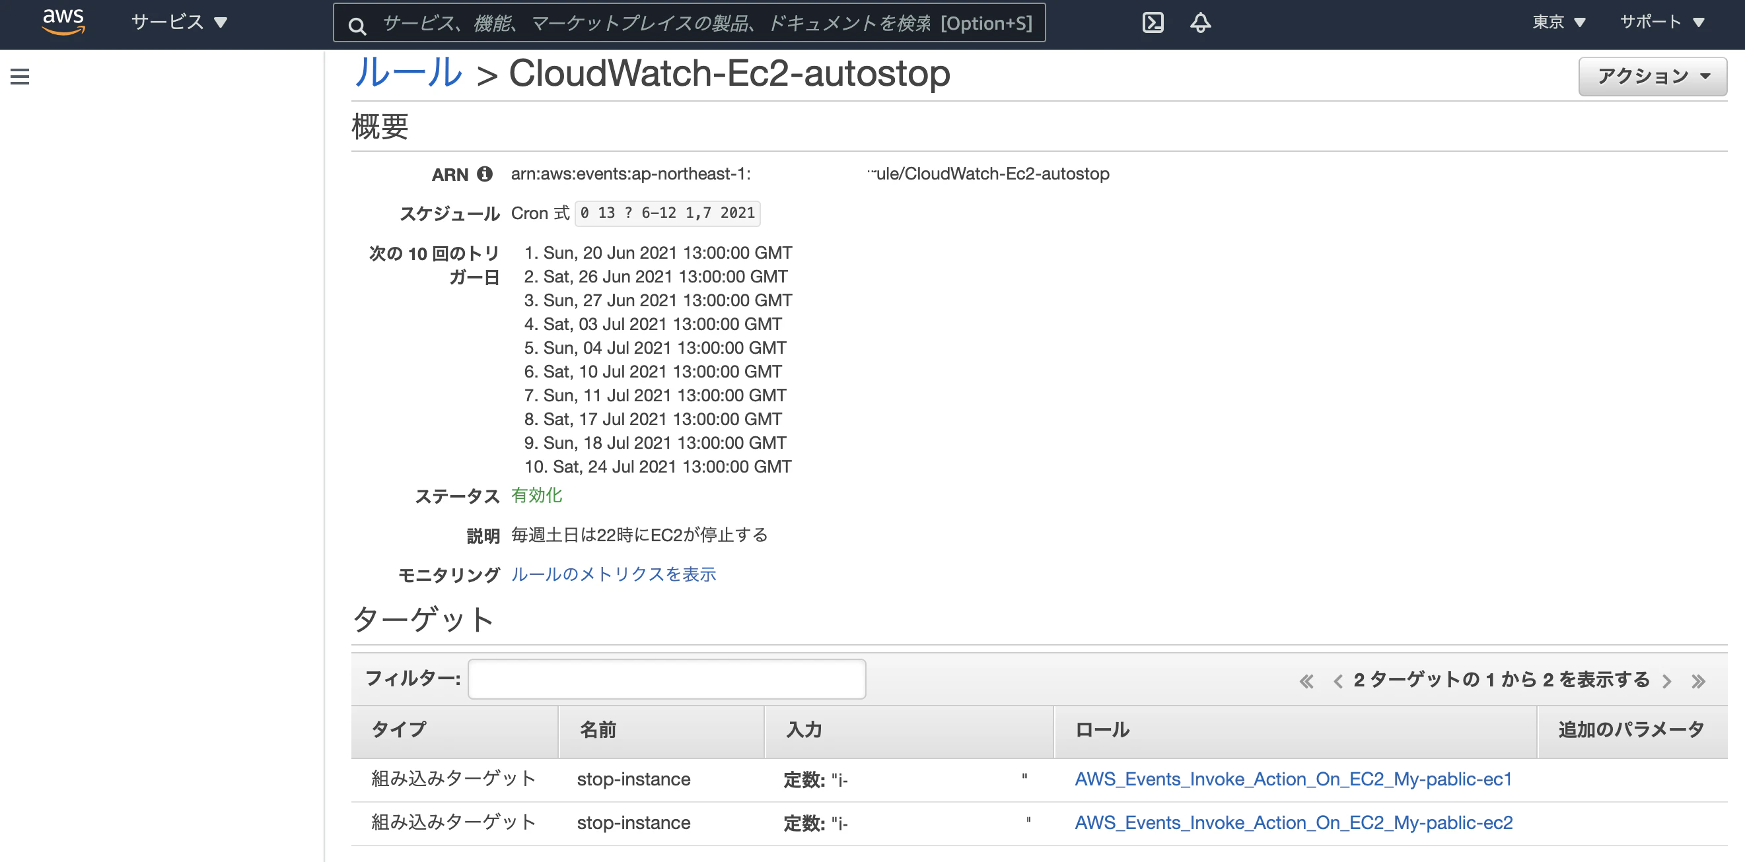1745x862 pixels.
Task: Toggle the hamburger side navigation menu
Action: (20, 77)
